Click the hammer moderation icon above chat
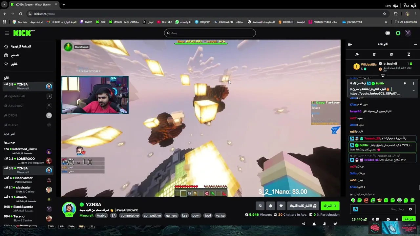 (357, 54)
